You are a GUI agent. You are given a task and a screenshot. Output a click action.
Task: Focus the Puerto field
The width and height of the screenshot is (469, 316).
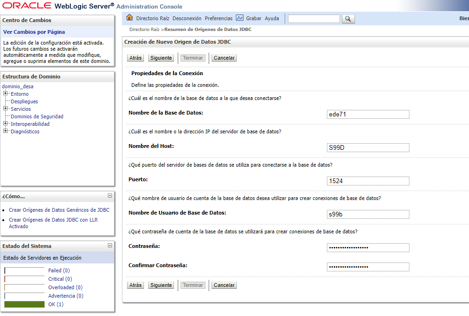(x=368, y=181)
